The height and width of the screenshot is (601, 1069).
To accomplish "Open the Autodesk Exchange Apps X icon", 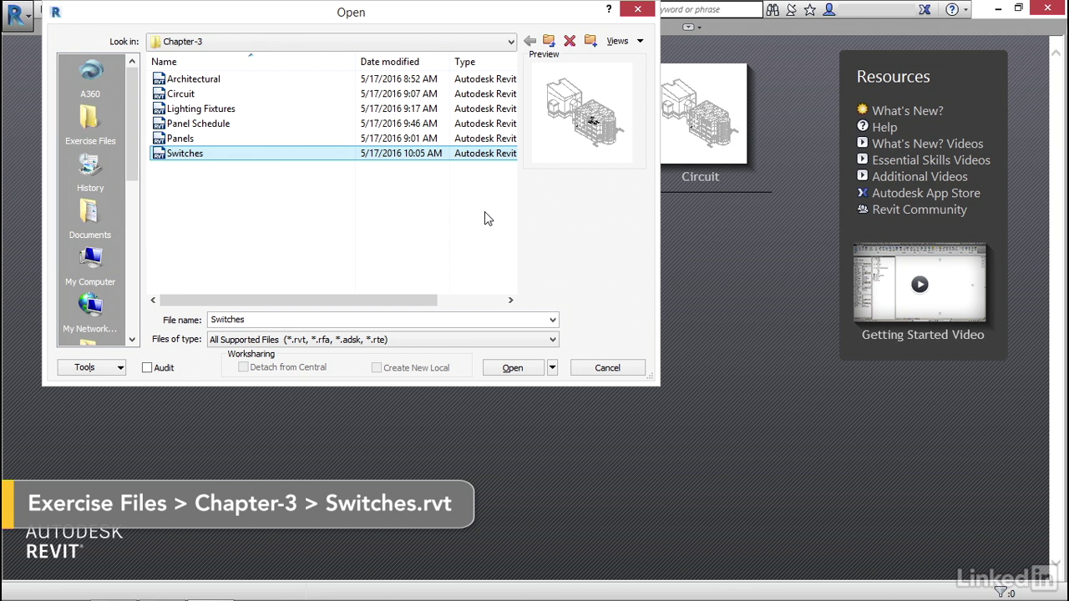I will pyautogui.click(x=925, y=10).
